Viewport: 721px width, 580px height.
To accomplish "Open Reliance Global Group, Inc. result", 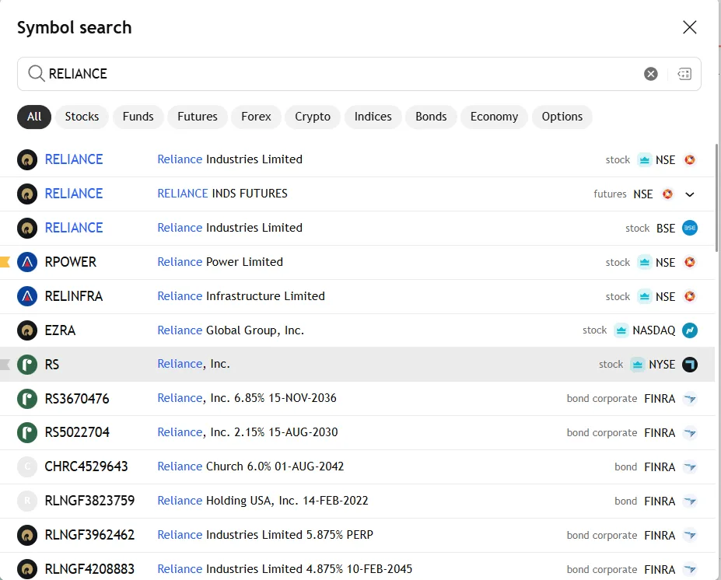I will tap(357, 330).
